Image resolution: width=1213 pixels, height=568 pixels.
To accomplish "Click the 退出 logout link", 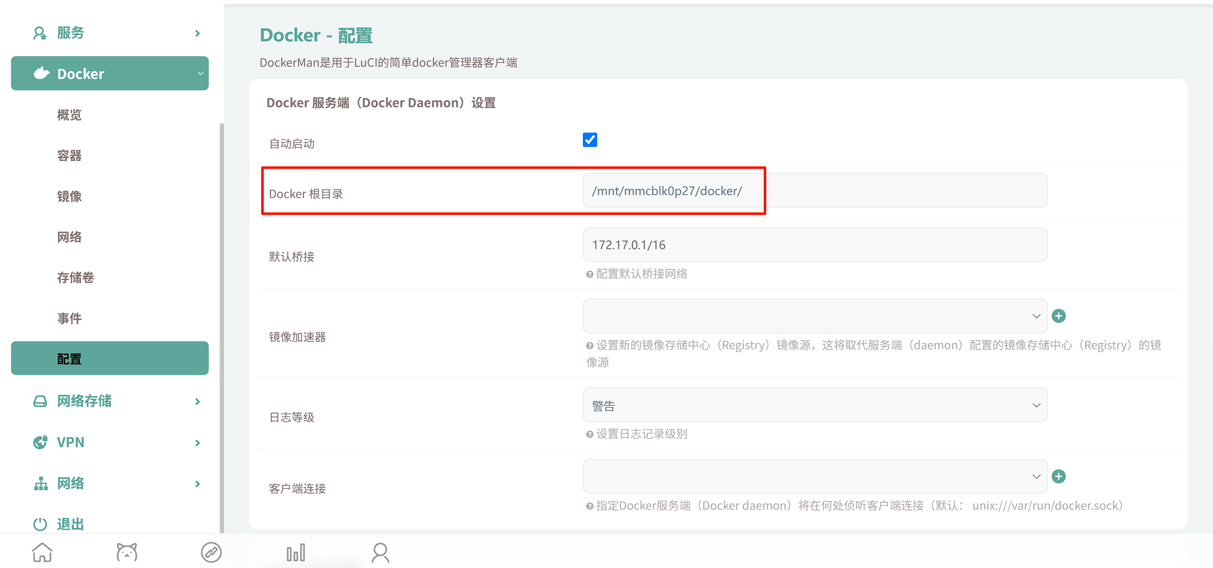I will (x=71, y=524).
